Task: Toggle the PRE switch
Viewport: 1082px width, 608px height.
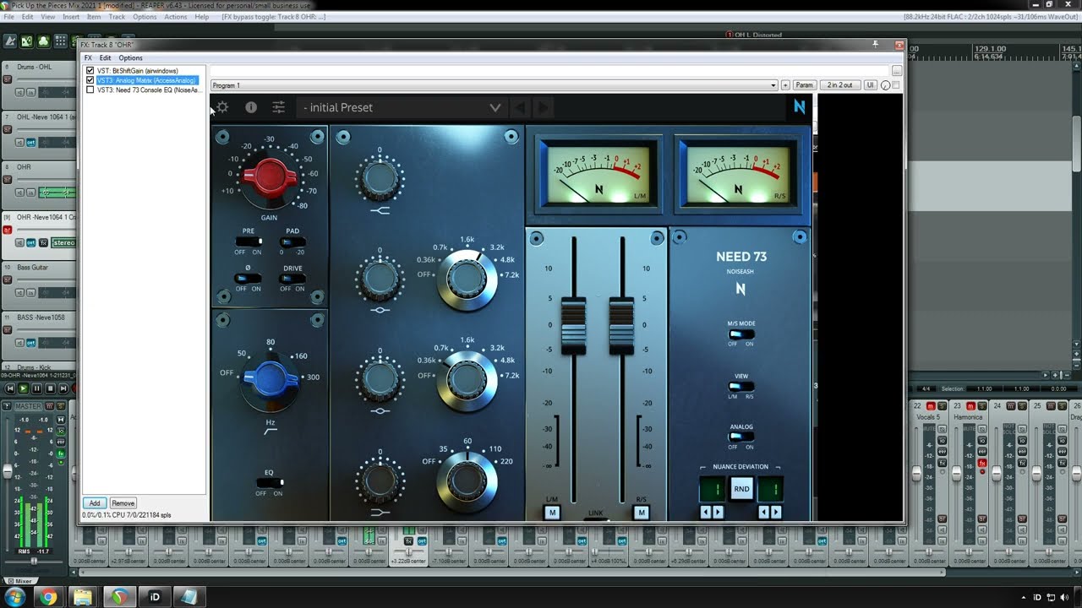Action: (249, 242)
